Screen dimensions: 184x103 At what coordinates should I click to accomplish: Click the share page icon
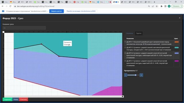153,6
